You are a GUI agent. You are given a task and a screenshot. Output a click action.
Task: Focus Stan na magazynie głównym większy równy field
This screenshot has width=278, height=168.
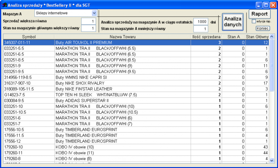click(88, 28)
